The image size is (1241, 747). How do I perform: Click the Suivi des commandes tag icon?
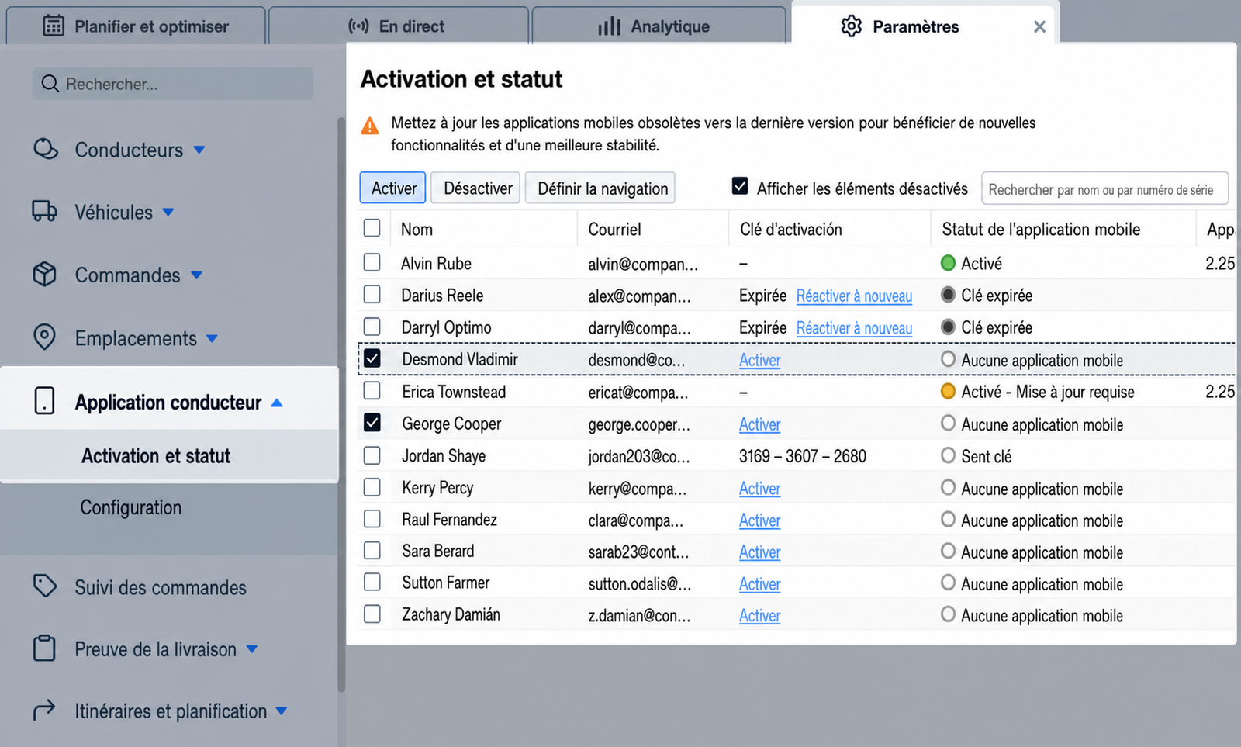pyautogui.click(x=45, y=586)
